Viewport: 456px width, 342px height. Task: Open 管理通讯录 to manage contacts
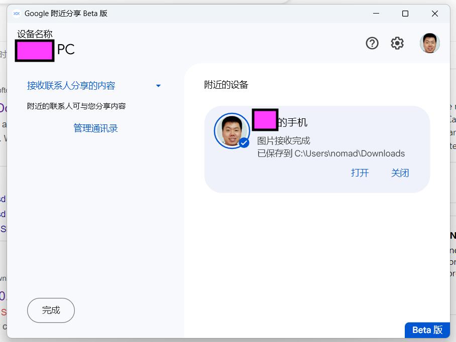(95, 128)
